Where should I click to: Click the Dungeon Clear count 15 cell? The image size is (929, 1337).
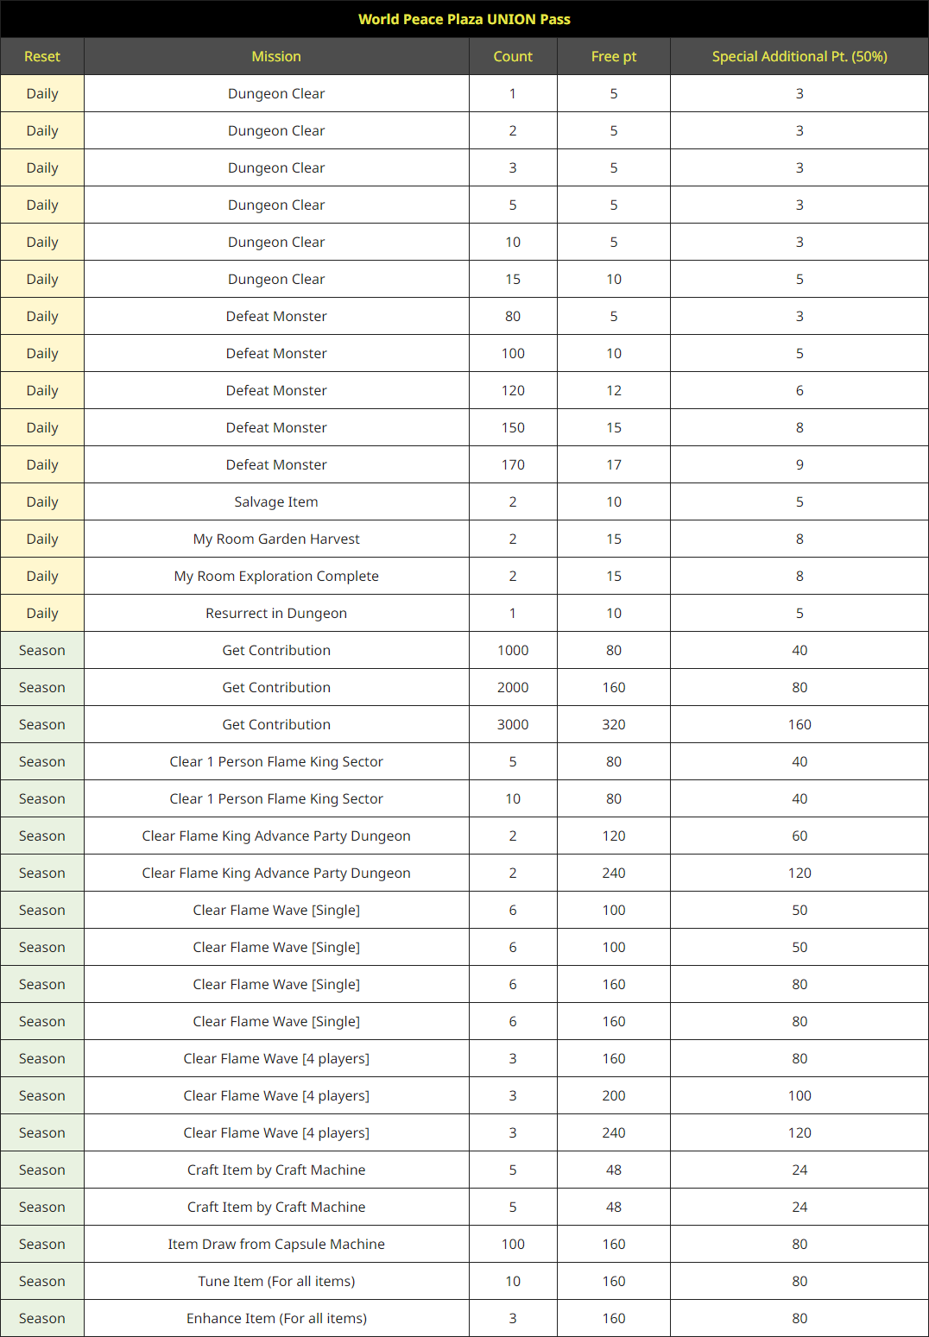513,279
